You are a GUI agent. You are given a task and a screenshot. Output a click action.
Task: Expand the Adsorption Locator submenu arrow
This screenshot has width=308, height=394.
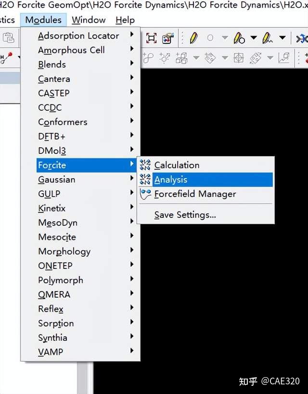point(132,34)
